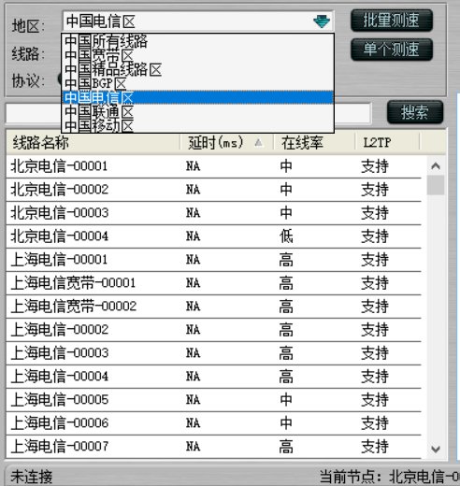Pick 中国移动区 from the dropdown
This screenshot has height=486, width=460.
click(197, 125)
